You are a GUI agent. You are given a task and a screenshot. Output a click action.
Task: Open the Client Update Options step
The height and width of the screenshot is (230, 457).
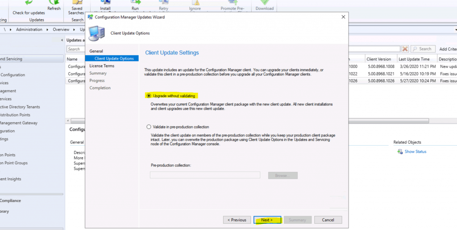(x=114, y=58)
